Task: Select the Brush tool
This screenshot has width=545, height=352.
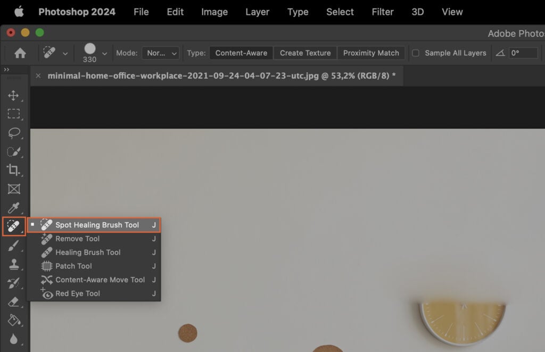Action: pos(13,245)
